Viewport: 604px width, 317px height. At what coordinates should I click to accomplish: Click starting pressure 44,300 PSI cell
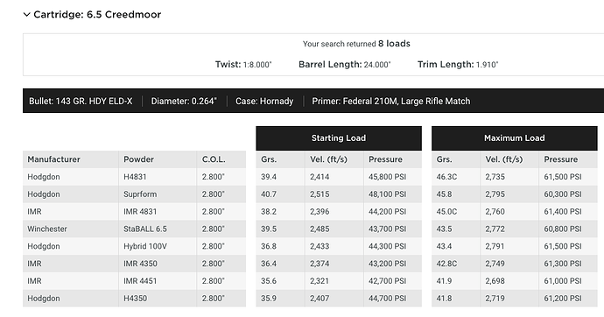tap(392, 246)
